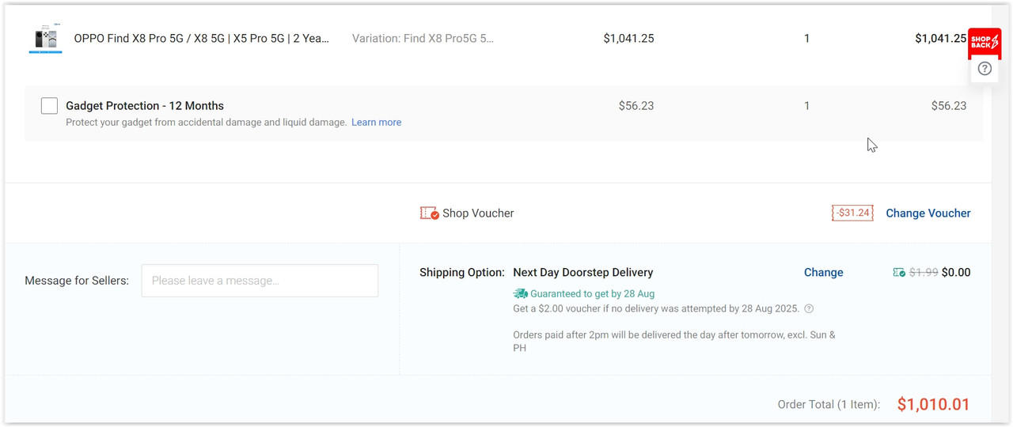
Task: Click the $1,010.01 order total amount
Action: [x=933, y=404]
